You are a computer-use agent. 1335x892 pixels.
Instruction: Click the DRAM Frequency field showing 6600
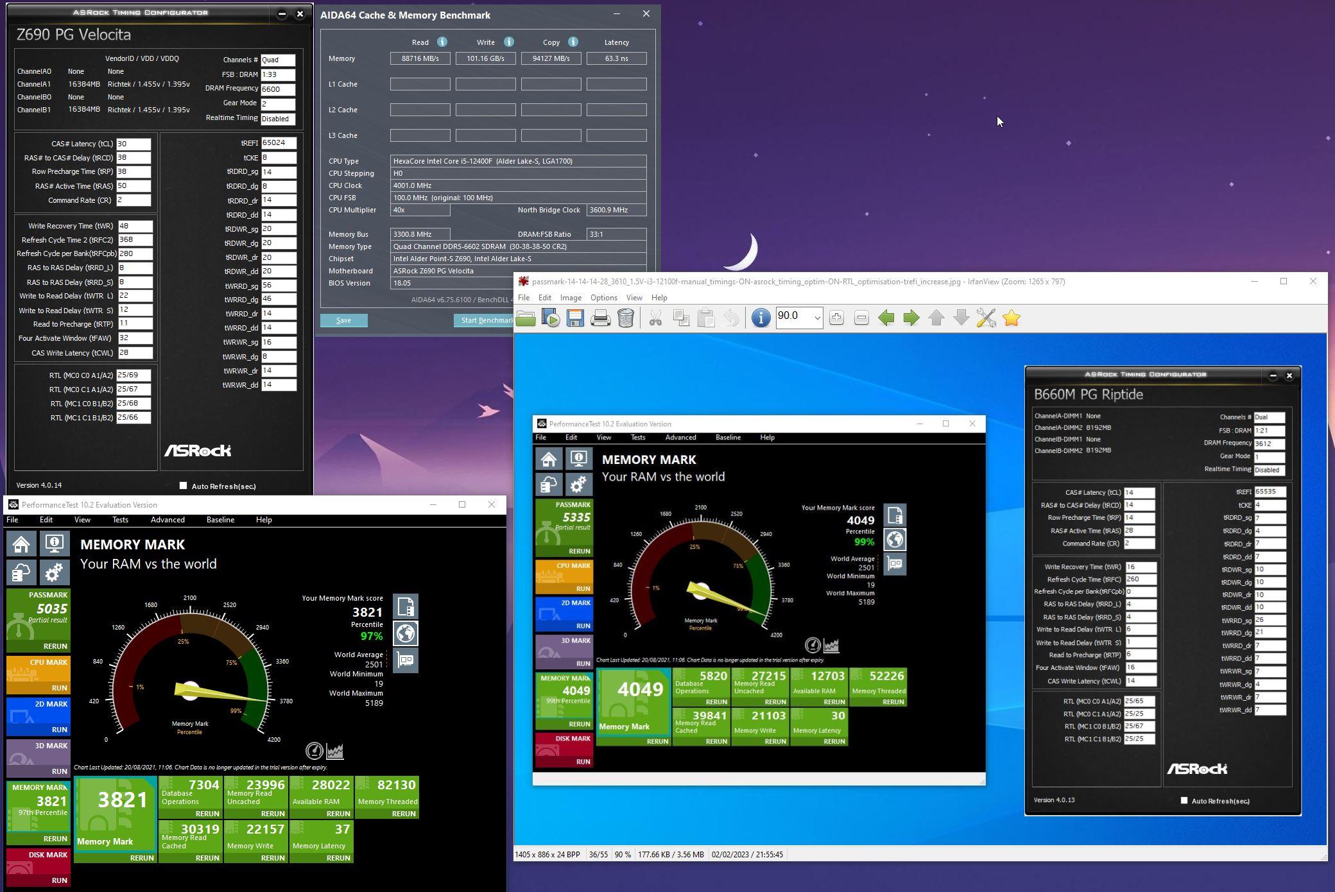point(278,89)
